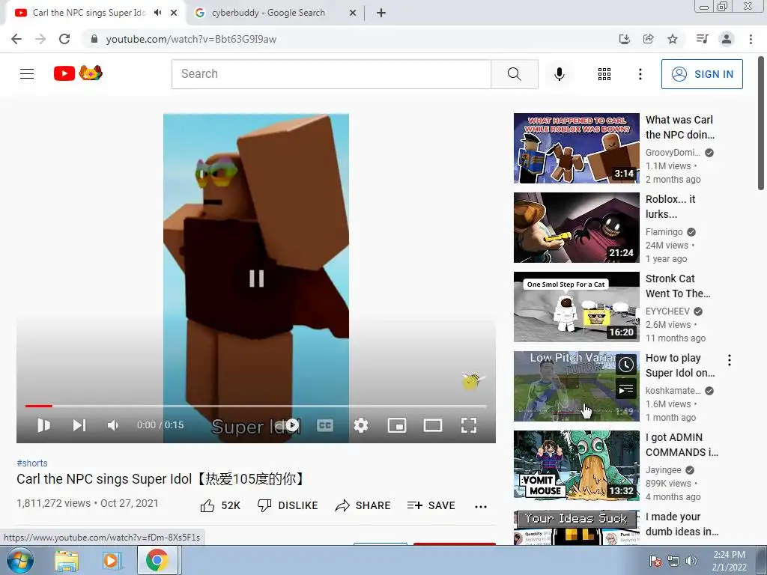Open 'What was Carl the NPC doin...' thumbnail
The width and height of the screenshot is (767, 575).
576,148
